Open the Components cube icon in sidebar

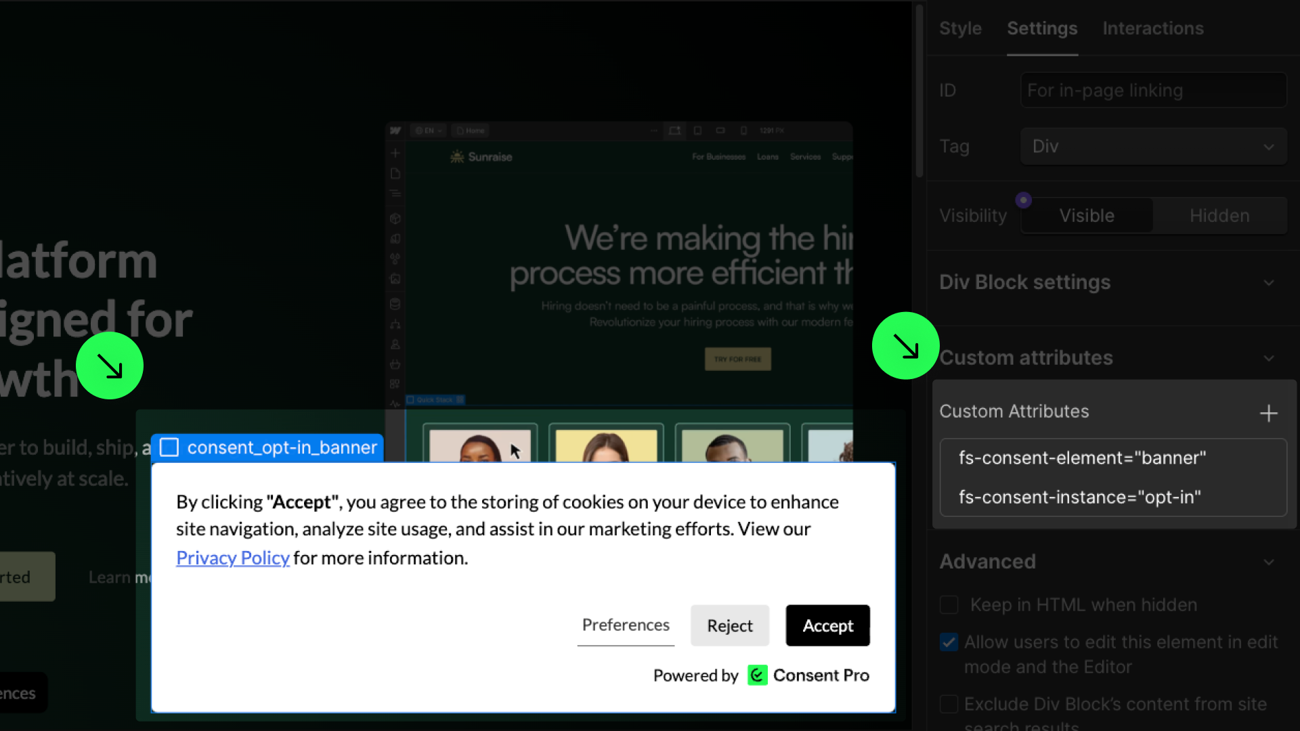click(395, 219)
